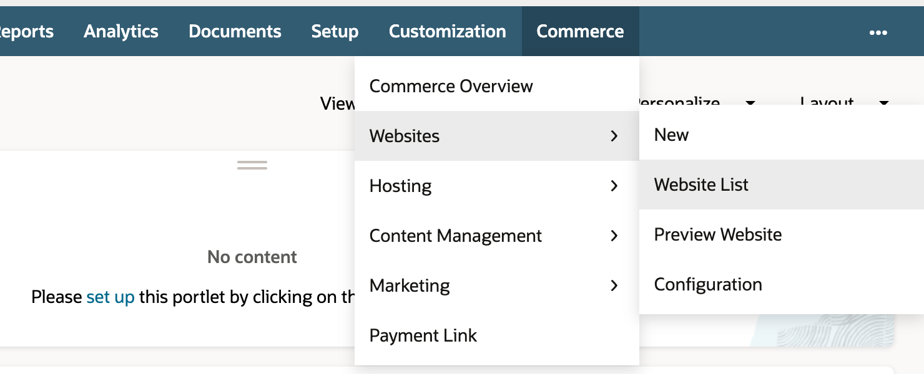Choose New in Websites submenu
The width and height of the screenshot is (924, 374).
pyautogui.click(x=782, y=135)
